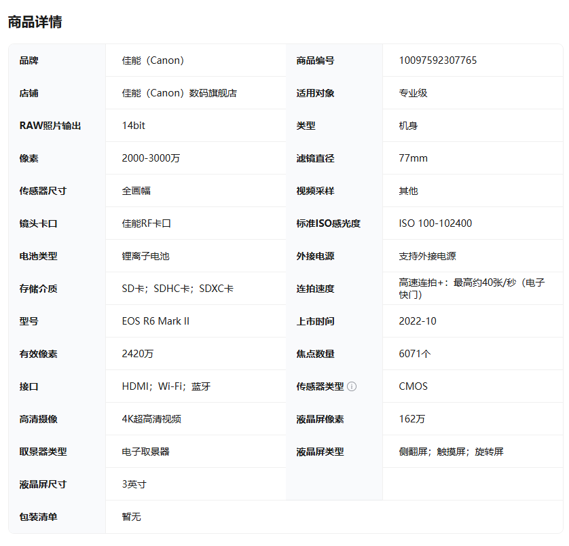
Task: Click the 6071个 focus point count
Action: pyautogui.click(x=414, y=354)
